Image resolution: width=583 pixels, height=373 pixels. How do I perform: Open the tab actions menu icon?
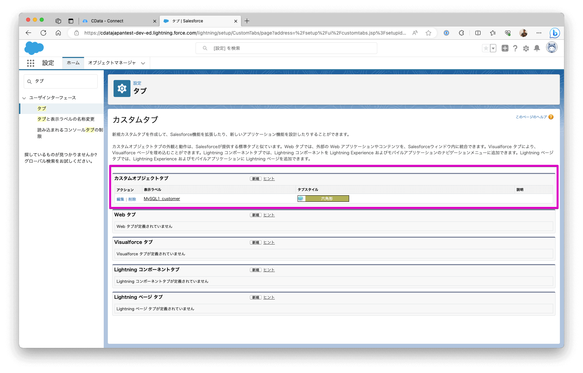coord(71,21)
